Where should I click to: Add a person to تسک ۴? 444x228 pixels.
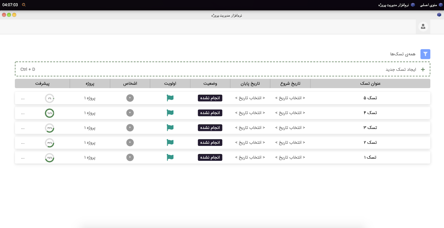coord(130,113)
